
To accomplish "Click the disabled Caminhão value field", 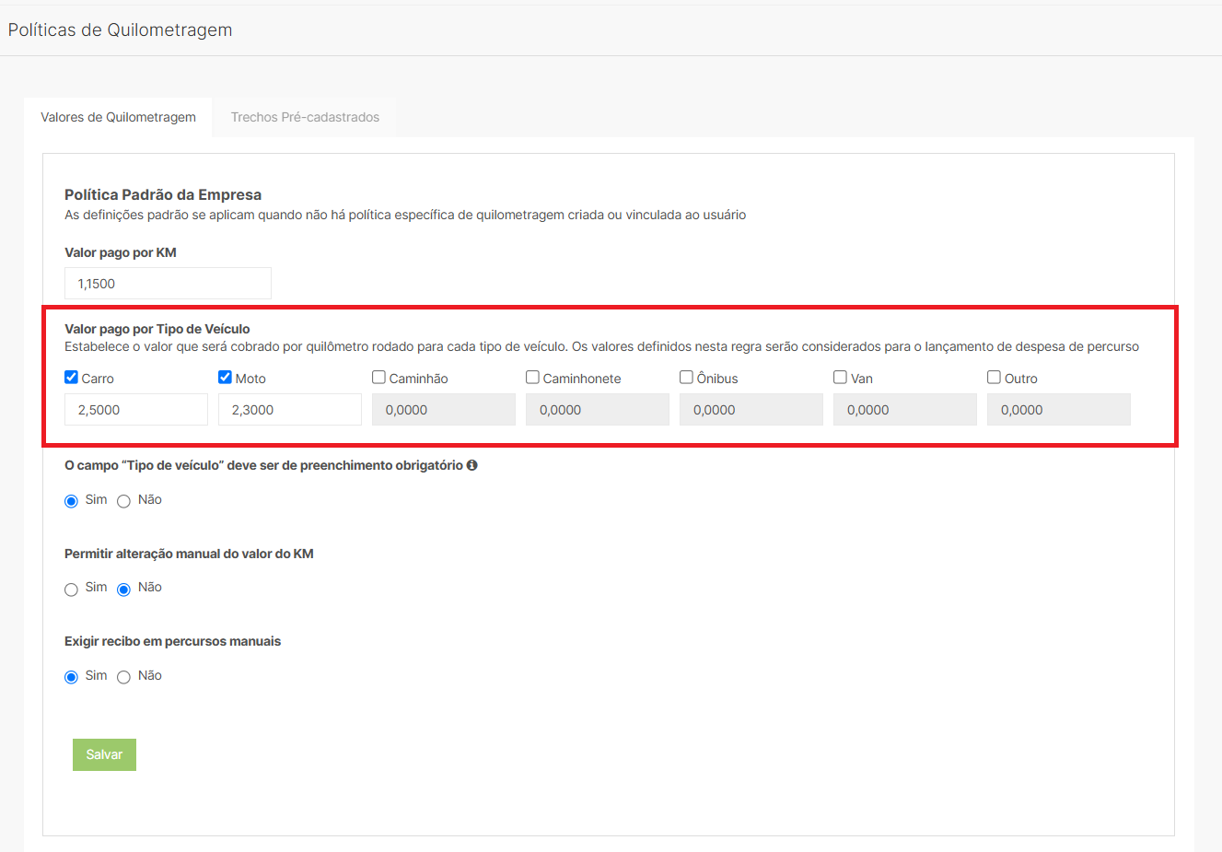I will [444, 410].
